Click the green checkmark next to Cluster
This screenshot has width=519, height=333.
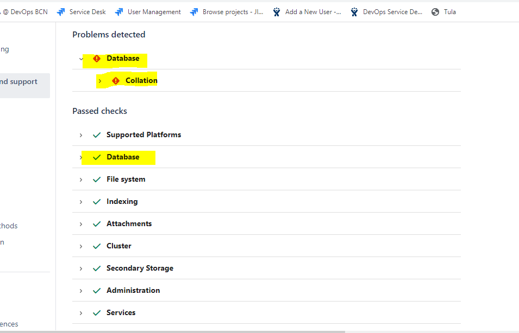97,246
